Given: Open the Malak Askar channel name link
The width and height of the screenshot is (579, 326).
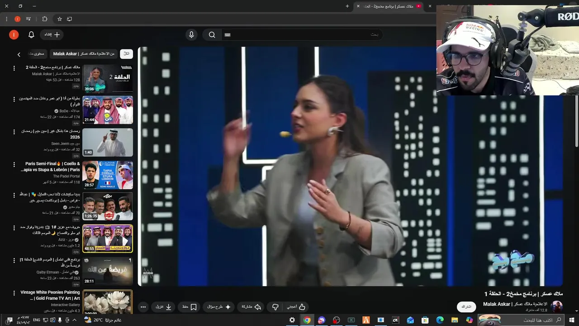Looking at the screenshot, I should [515, 304].
